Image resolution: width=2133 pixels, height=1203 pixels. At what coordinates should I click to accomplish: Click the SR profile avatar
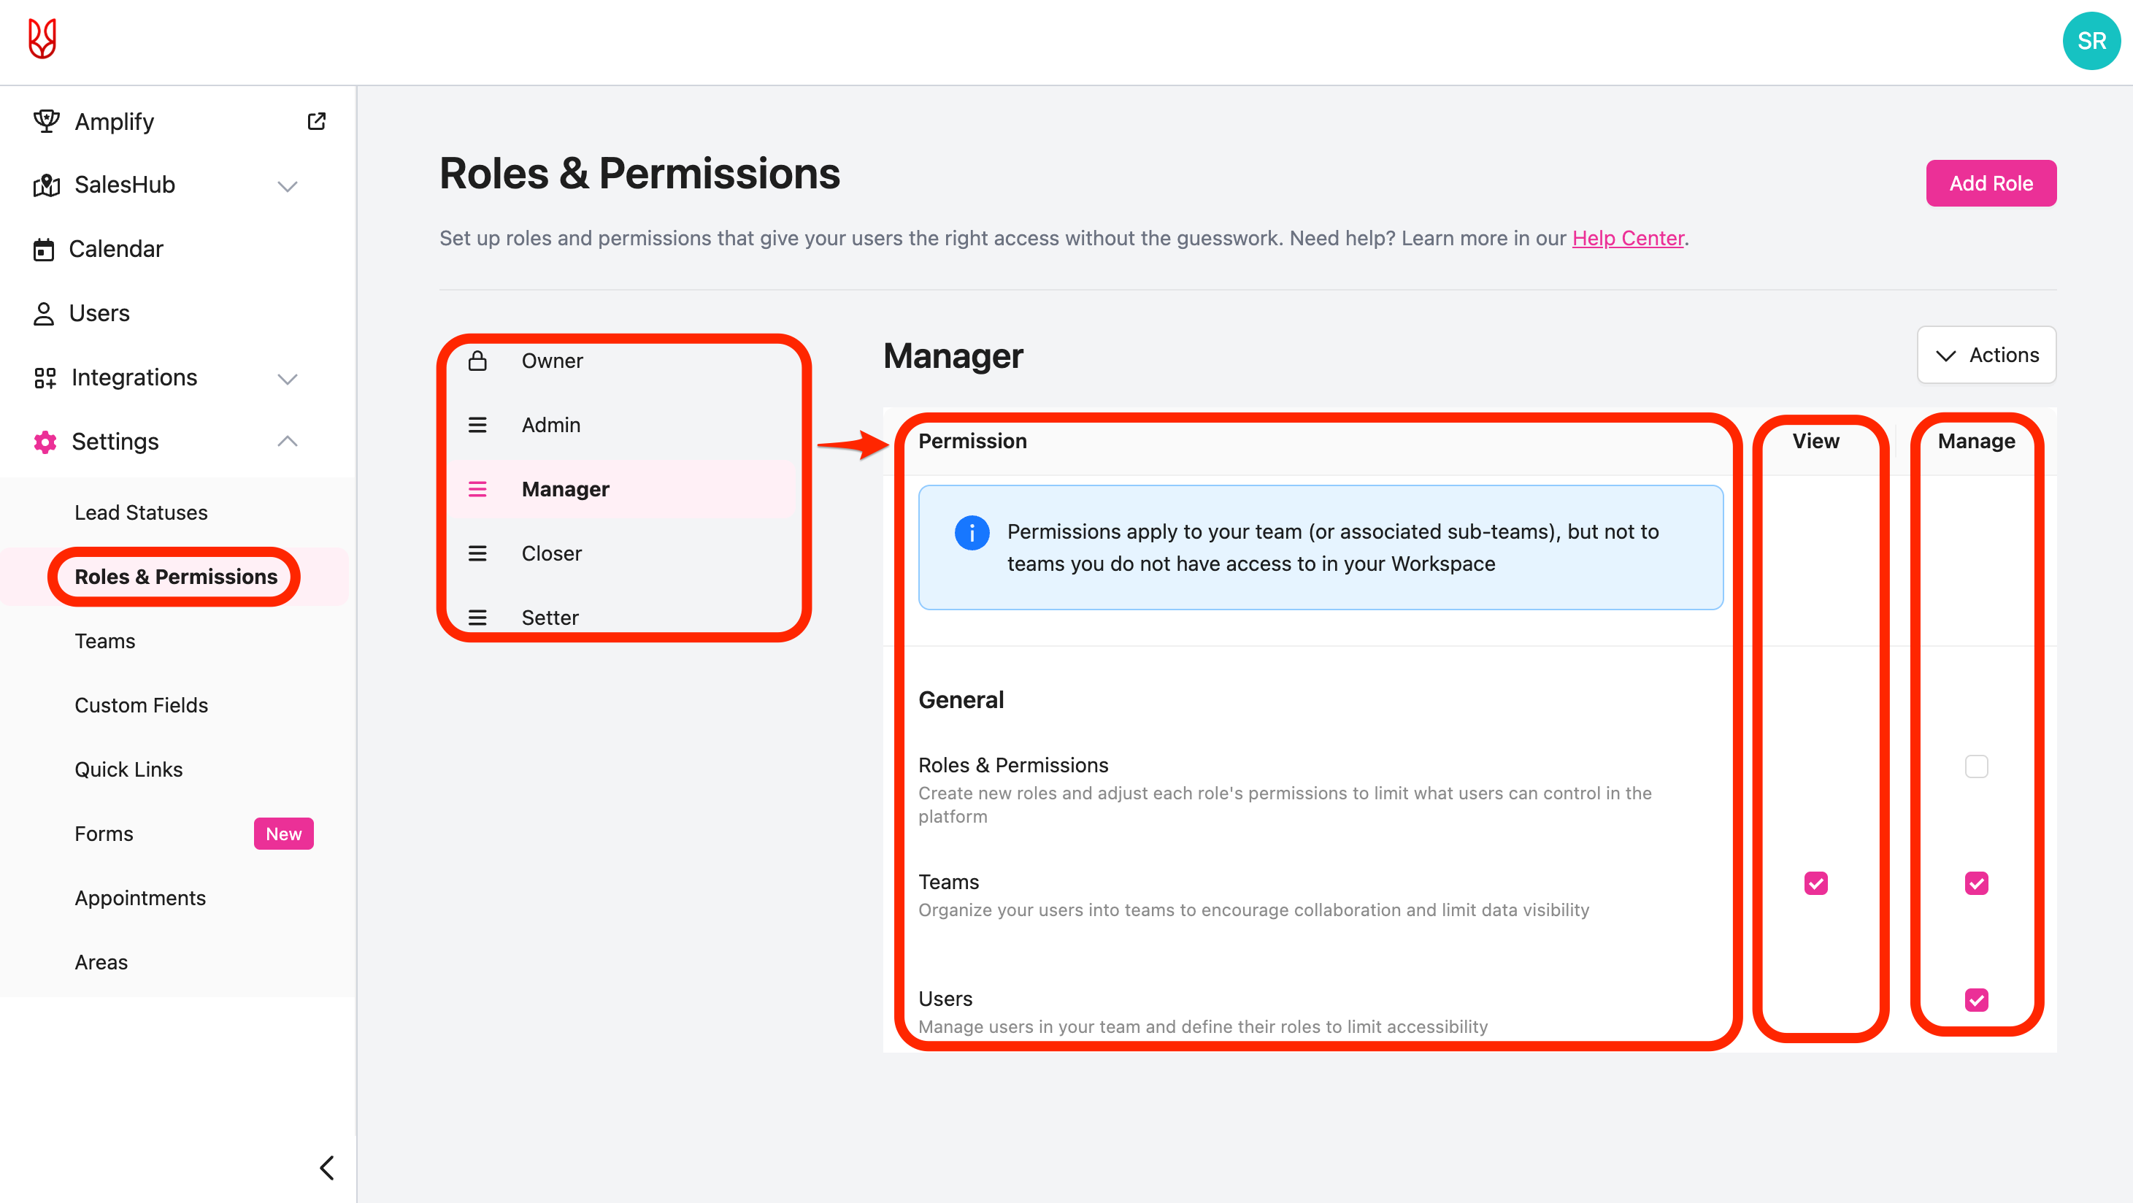pos(2091,41)
